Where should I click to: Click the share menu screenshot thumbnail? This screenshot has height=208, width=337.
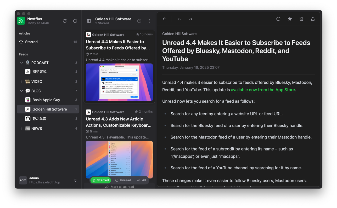[119, 159]
